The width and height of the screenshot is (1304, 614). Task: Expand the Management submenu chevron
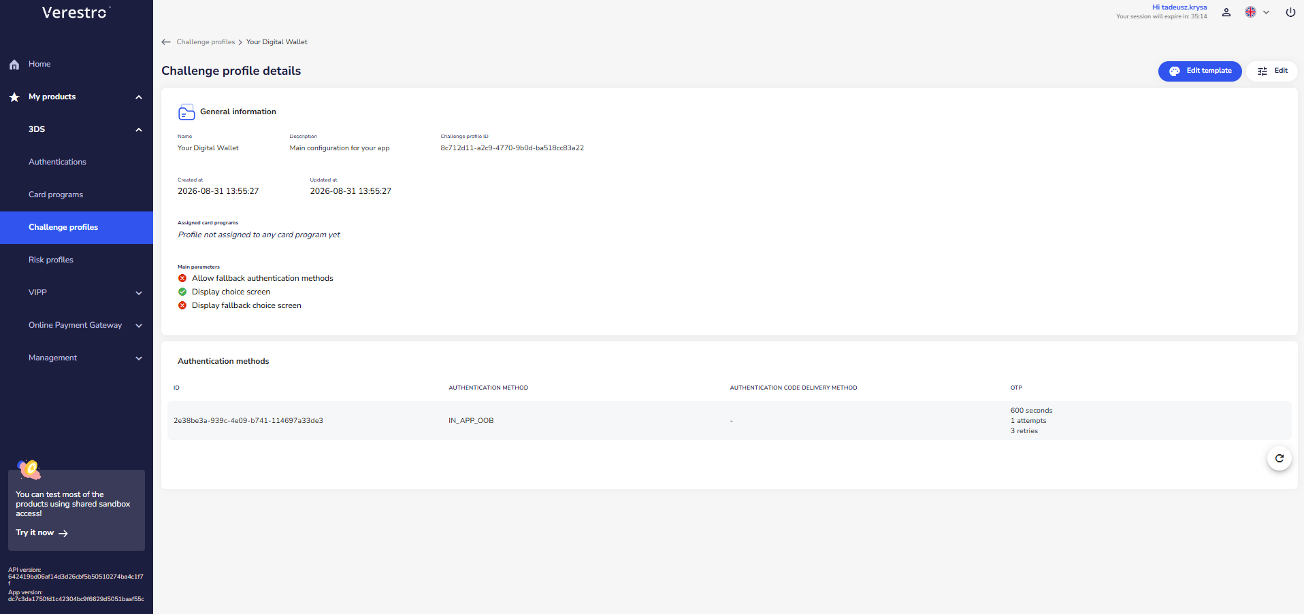139,358
